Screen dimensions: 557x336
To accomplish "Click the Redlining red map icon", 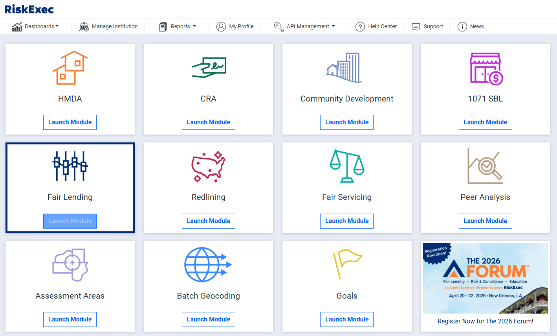I will (x=208, y=166).
